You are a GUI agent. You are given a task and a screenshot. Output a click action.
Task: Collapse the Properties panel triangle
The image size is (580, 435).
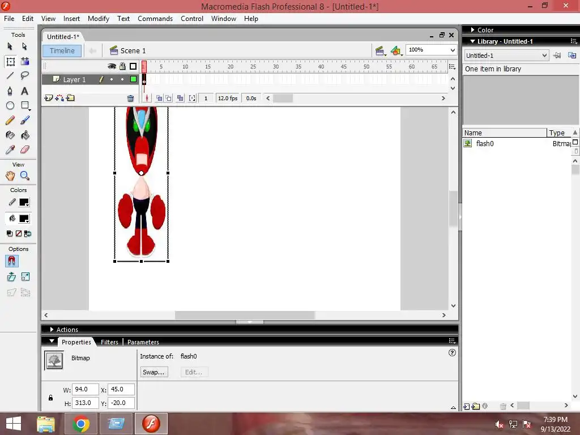pyautogui.click(x=52, y=341)
